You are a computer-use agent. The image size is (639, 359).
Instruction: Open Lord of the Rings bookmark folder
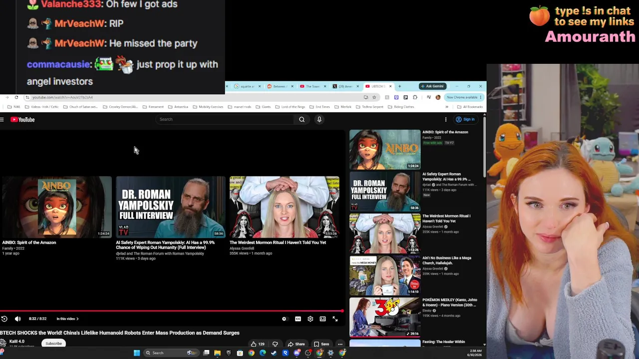click(x=290, y=107)
